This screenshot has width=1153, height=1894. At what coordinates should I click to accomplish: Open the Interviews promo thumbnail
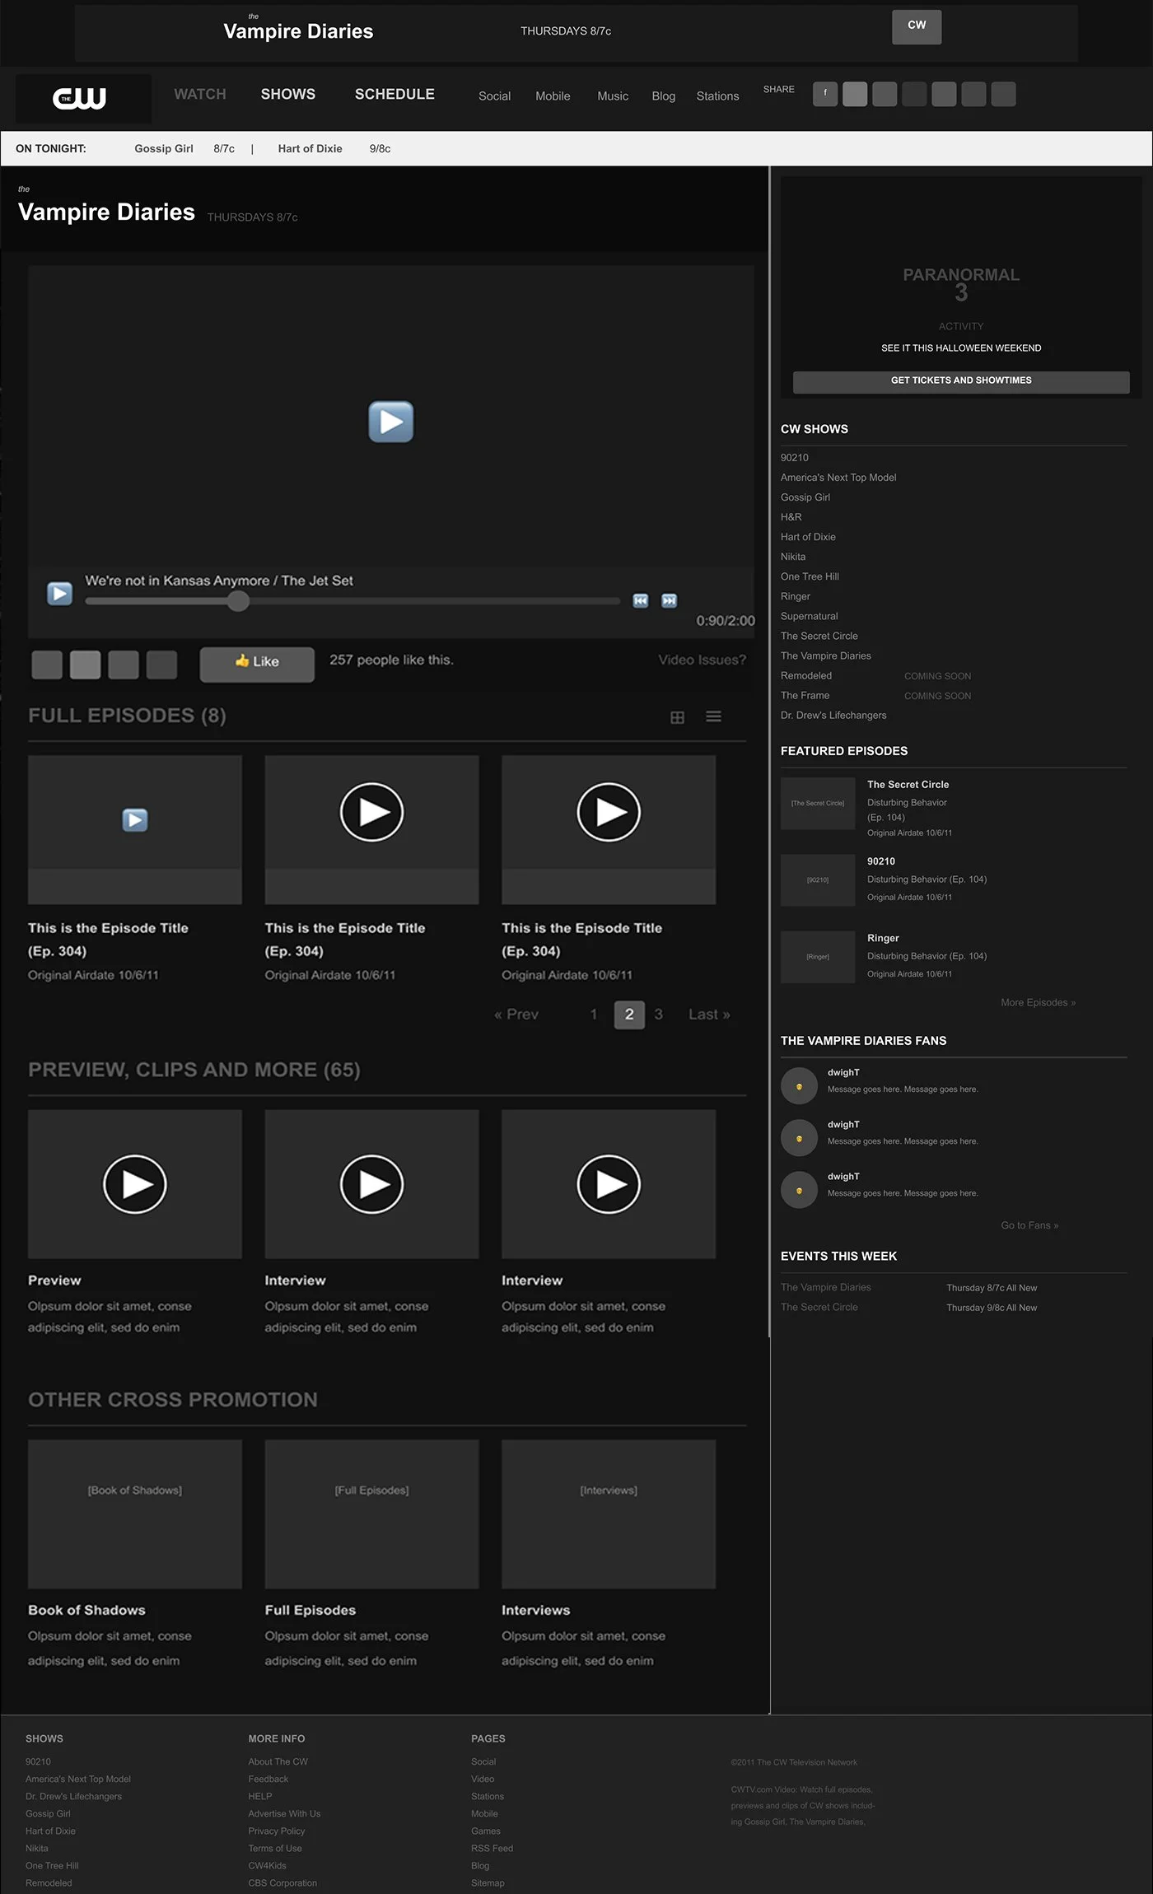609,1514
